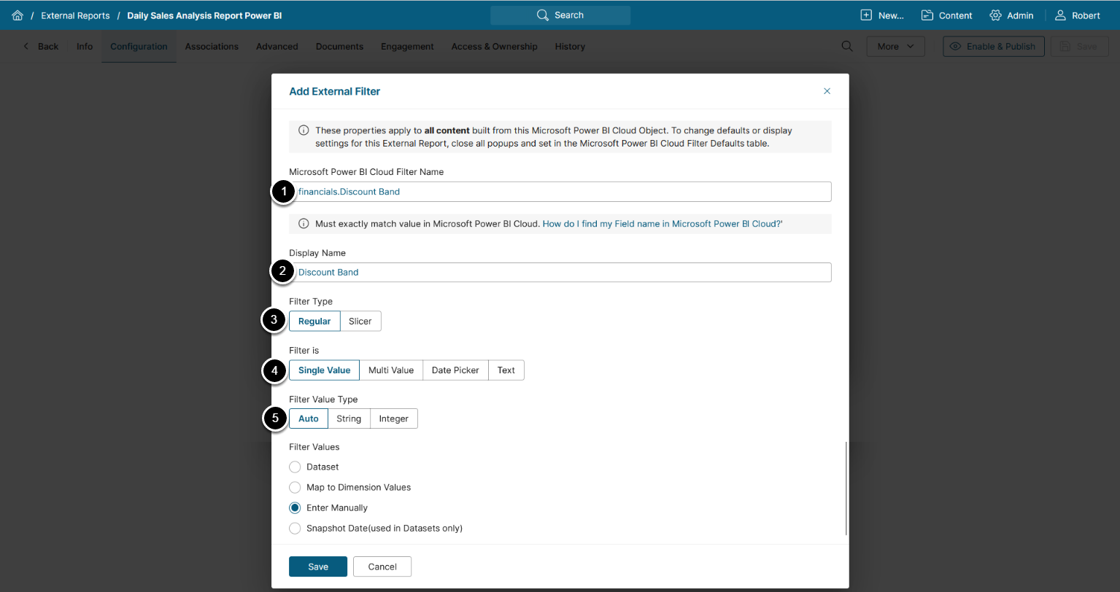Expand the More dropdown menu
Image resolution: width=1120 pixels, height=592 pixels.
pyautogui.click(x=895, y=47)
